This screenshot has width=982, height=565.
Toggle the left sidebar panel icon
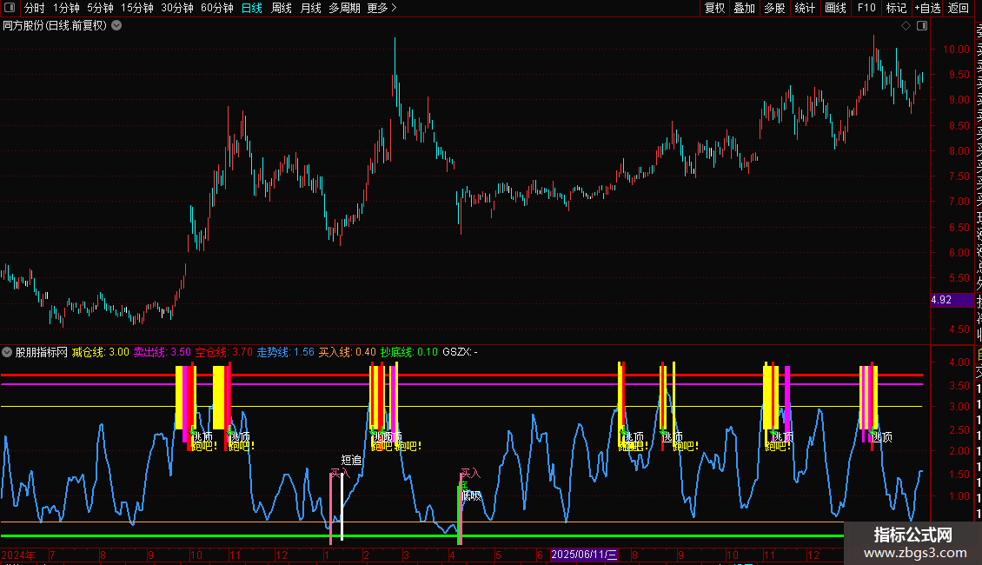click(x=9, y=8)
